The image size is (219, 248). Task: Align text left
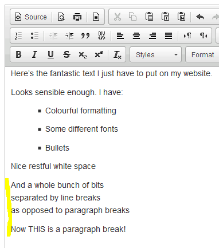point(120,36)
